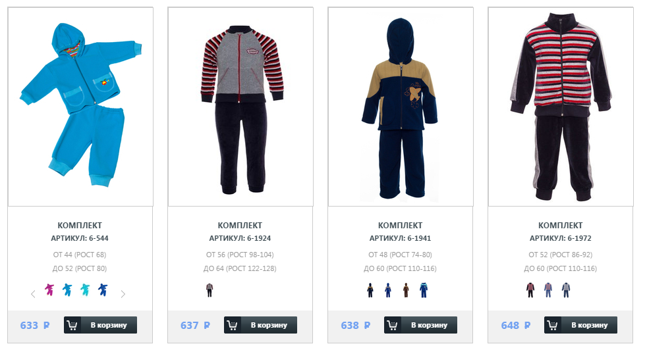
Task: View the navy and tan hooded set image
Action: (401, 107)
